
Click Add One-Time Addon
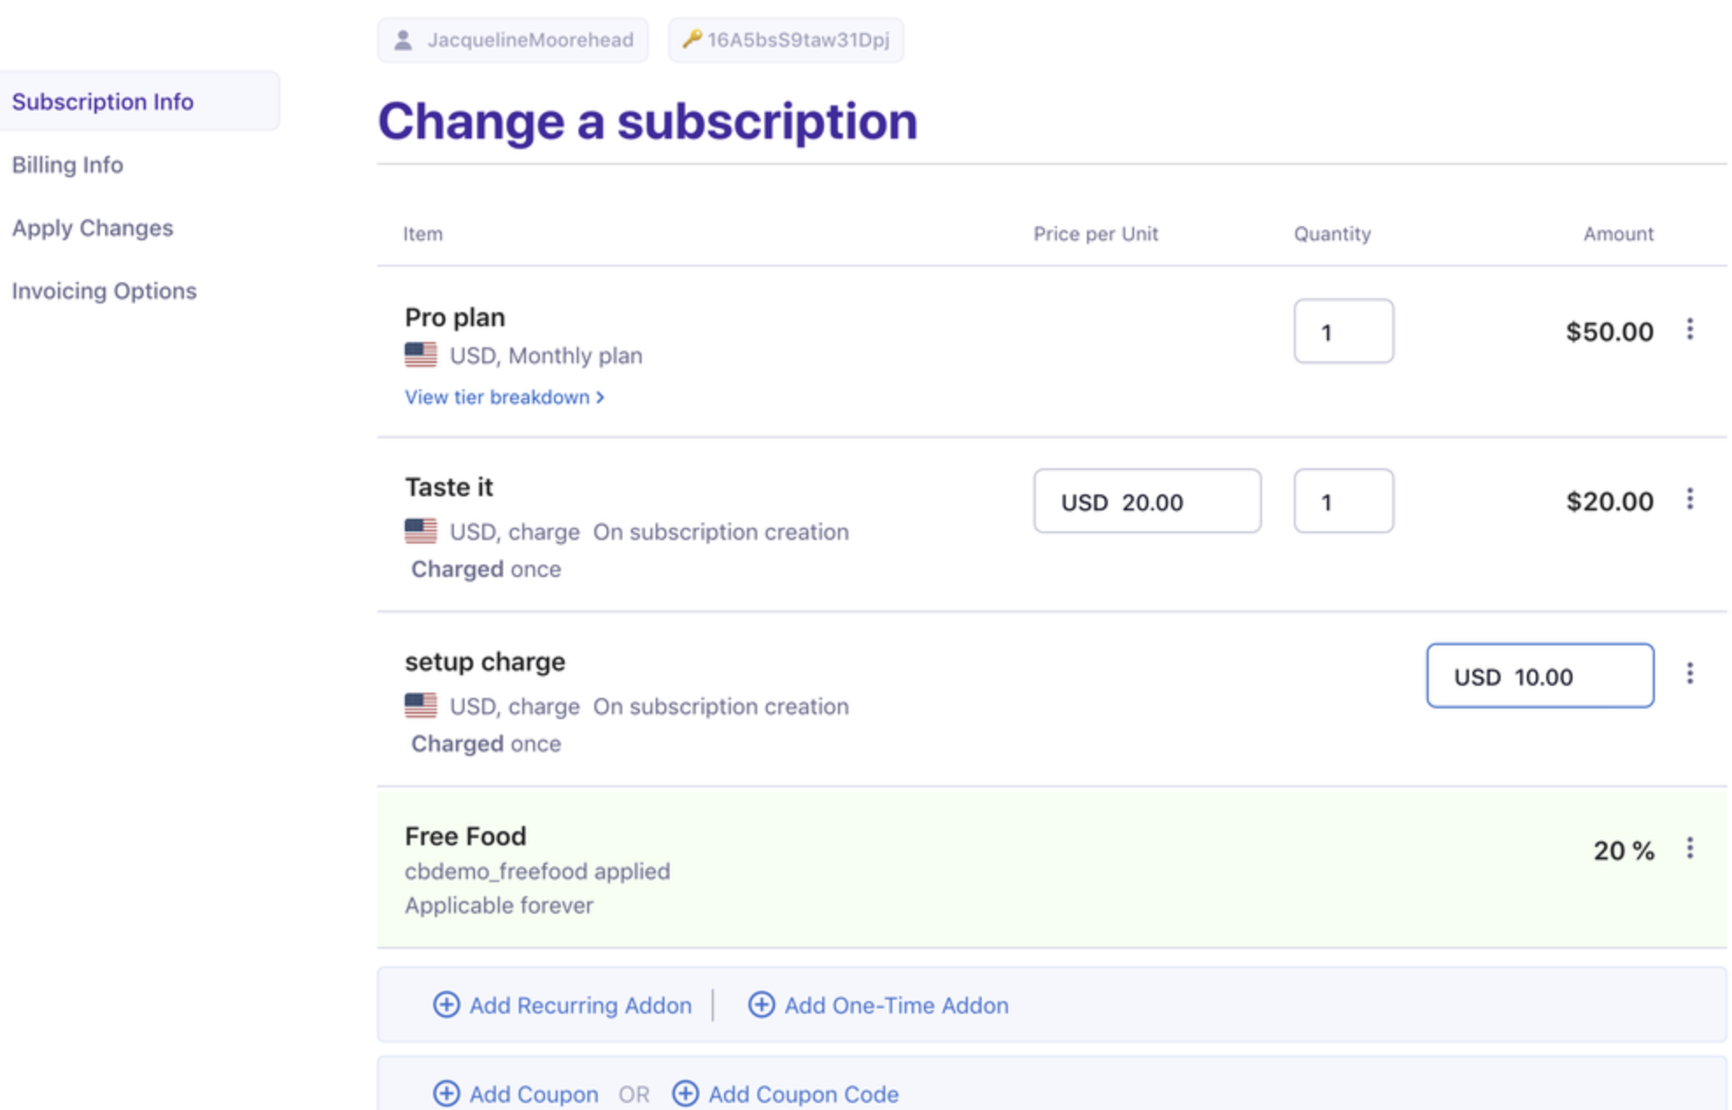click(896, 1006)
